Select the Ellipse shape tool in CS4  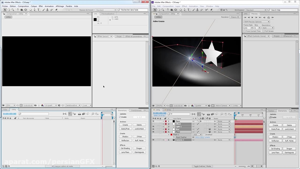tap(31, 10)
